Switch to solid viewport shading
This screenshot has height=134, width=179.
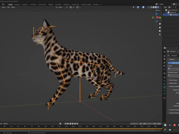click(x=154, y=7)
